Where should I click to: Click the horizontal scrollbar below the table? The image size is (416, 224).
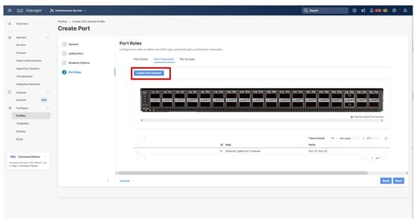pyautogui.click(x=243, y=173)
